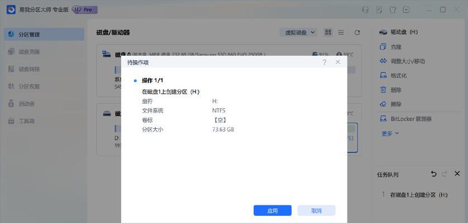
Task: Open help in the 待操作项 dialog
Action: point(324,62)
